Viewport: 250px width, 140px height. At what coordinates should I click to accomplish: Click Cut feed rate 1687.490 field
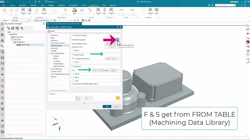click(98, 70)
